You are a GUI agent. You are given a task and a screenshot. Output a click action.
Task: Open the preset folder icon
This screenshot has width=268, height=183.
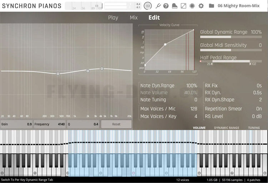pos(212,6)
